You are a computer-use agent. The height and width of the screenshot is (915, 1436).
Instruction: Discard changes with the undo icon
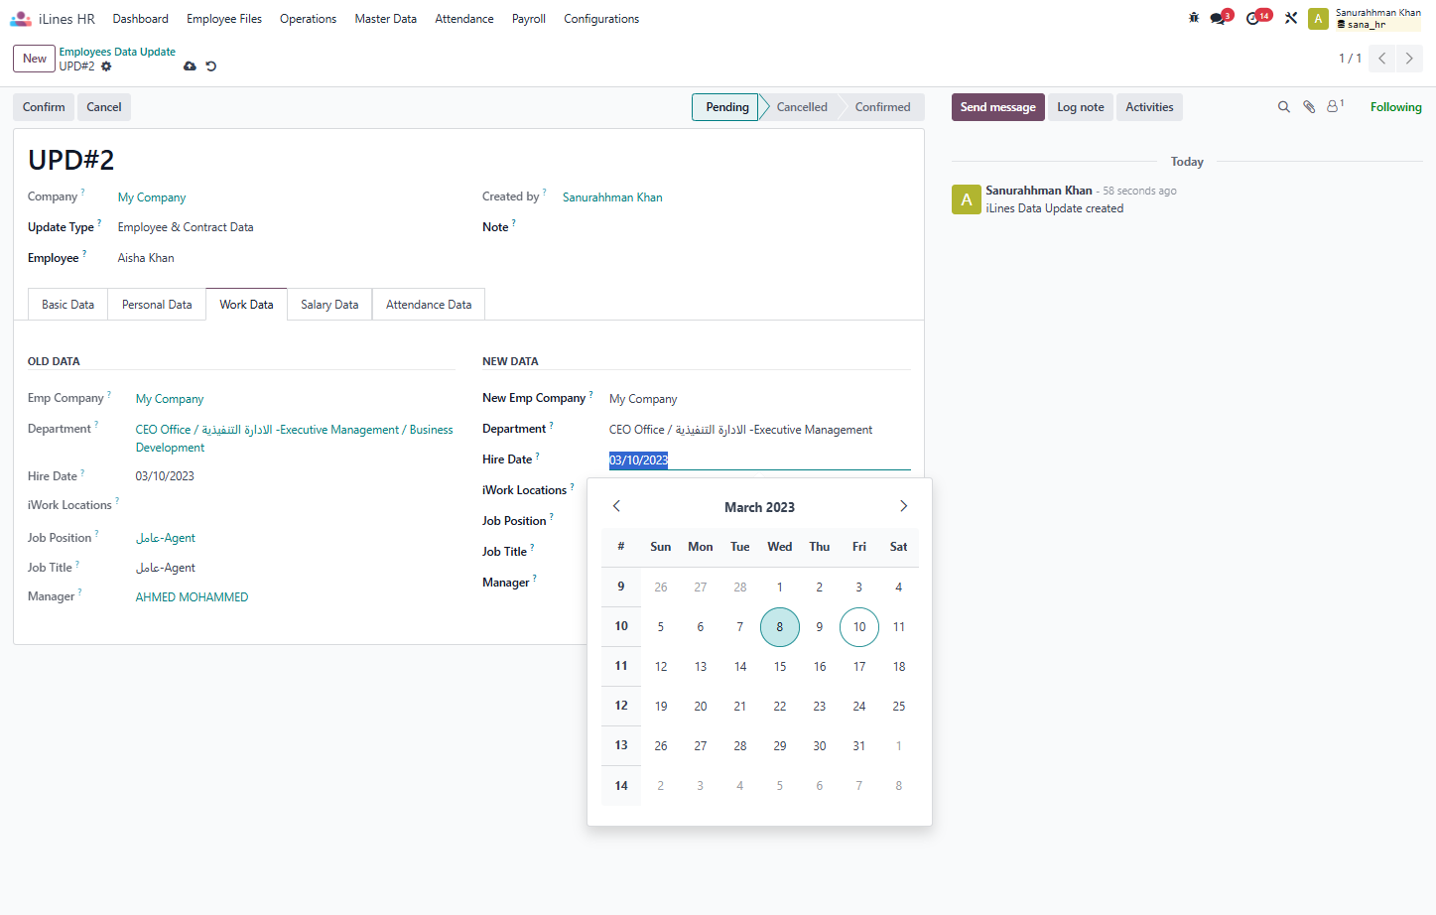click(210, 66)
